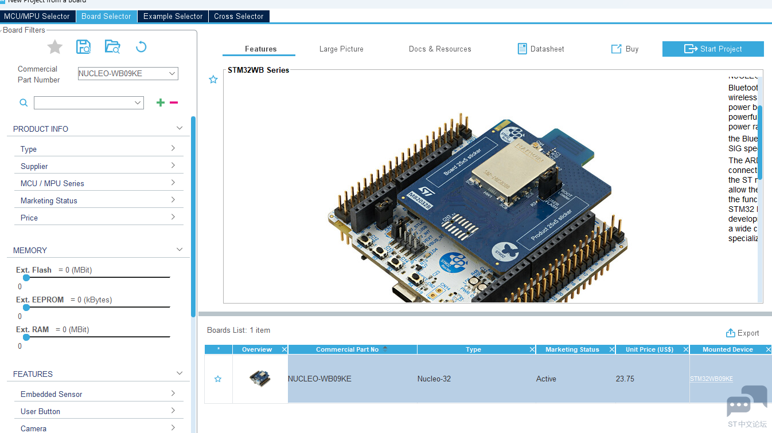This screenshot has width=772, height=433.
Task: Click the Export icon above the boards list
Action: click(x=730, y=333)
